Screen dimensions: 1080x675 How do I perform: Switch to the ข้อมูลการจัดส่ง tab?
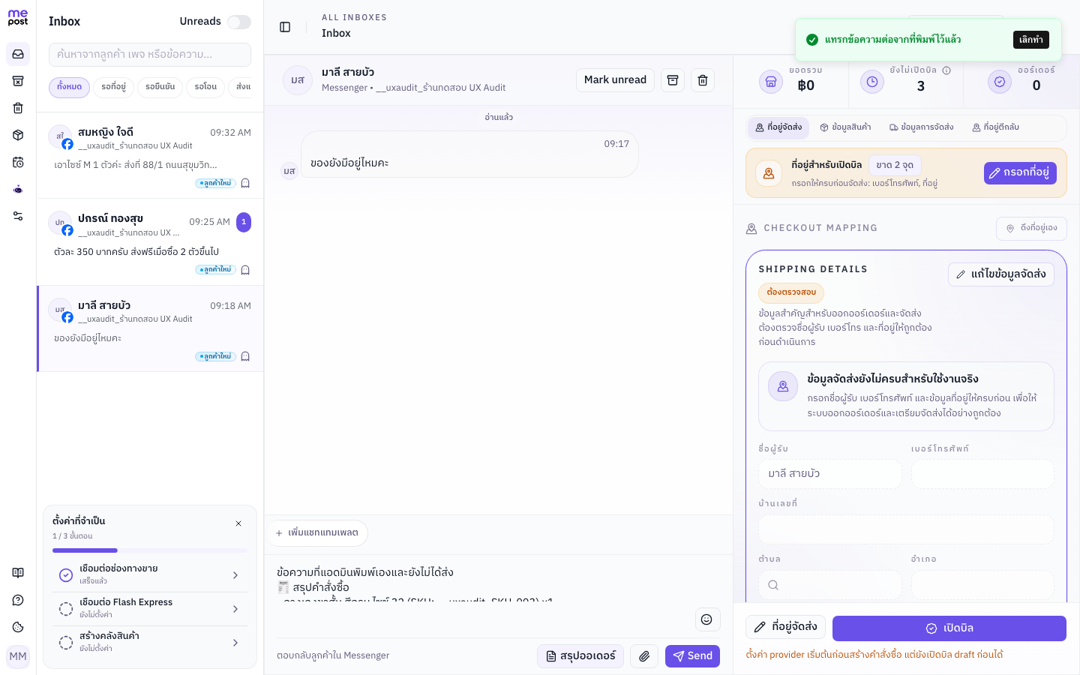(922, 127)
